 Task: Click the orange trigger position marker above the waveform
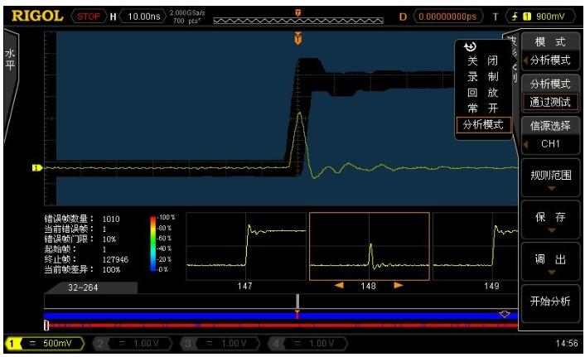click(x=298, y=39)
